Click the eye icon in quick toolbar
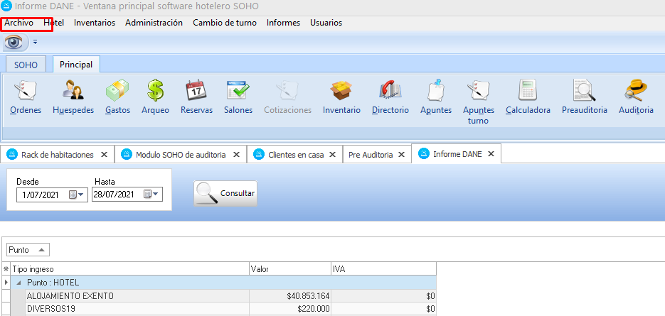 point(14,42)
